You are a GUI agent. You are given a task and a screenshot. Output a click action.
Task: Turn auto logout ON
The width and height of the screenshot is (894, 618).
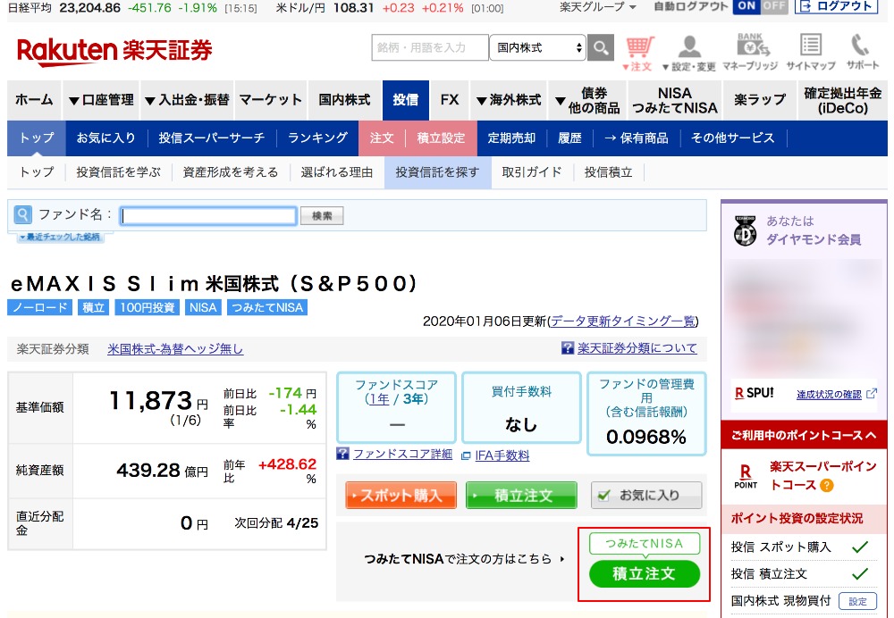coord(746,6)
